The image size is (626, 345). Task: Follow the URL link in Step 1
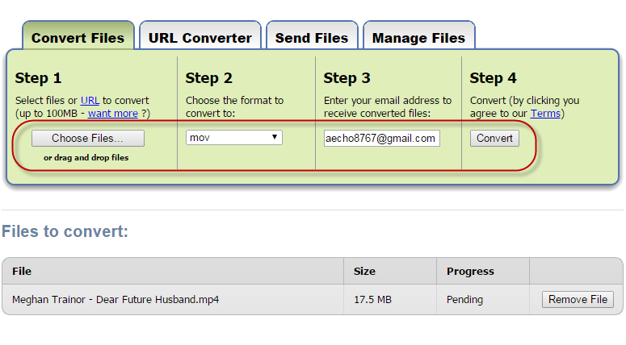pyautogui.click(x=90, y=101)
